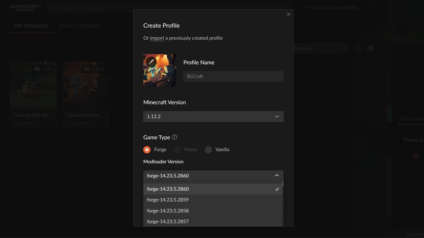Select the Forge game type radio button
Image resolution: width=424 pixels, height=238 pixels.
147,150
